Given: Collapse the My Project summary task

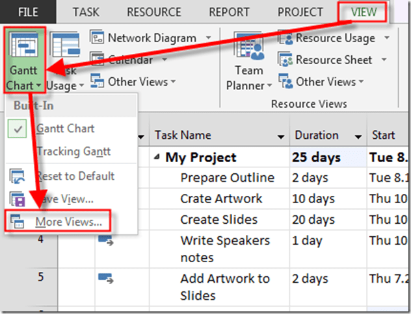Looking at the screenshot, I should [158, 158].
